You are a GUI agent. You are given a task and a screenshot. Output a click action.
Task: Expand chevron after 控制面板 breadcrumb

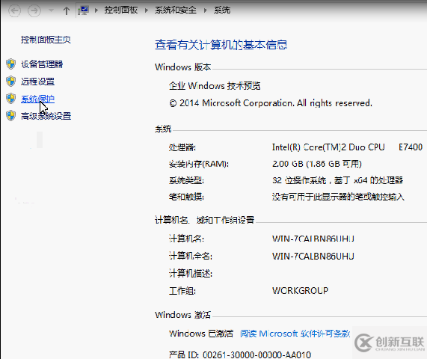click(147, 10)
